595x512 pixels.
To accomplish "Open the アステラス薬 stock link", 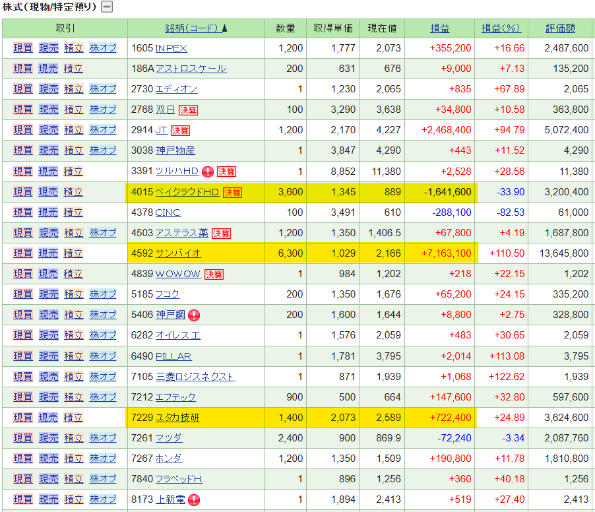I will click(182, 233).
